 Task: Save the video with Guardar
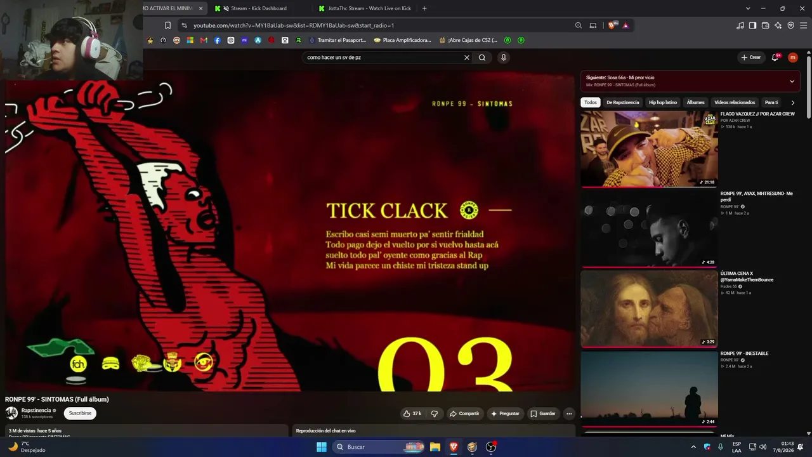(x=543, y=414)
